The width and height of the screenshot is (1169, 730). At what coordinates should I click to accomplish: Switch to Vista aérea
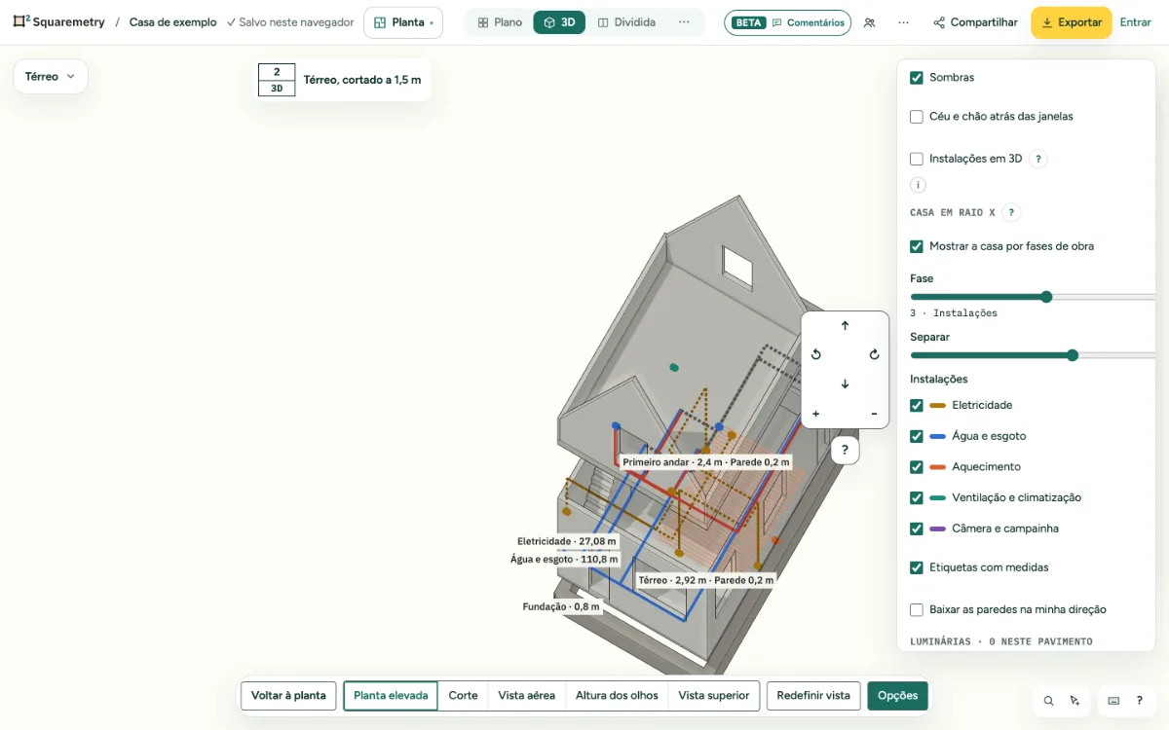click(526, 696)
